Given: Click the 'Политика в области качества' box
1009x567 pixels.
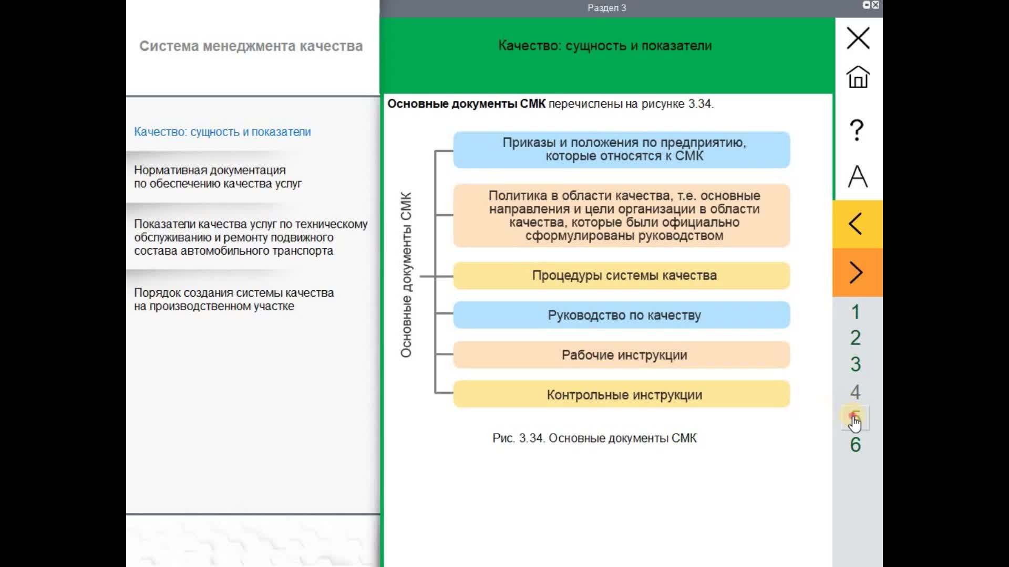Looking at the screenshot, I should tap(622, 215).
